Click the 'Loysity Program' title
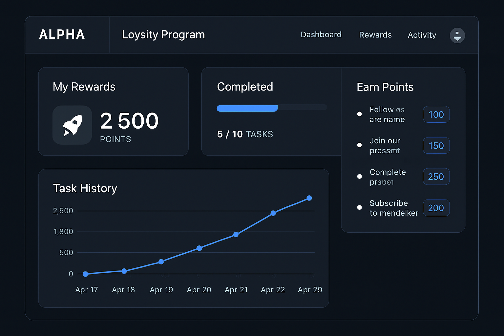The width and height of the screenshot is (504, 336). click(163, 34)
